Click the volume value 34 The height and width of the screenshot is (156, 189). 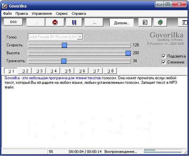click(135, 61)
